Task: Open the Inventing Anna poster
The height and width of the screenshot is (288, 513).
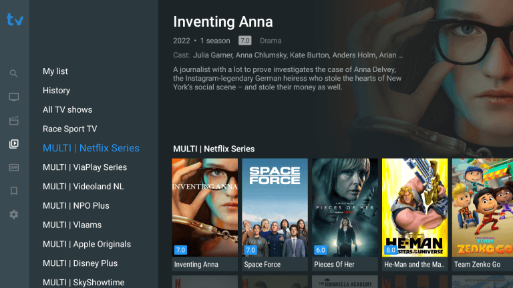Action: click(205, 215)
